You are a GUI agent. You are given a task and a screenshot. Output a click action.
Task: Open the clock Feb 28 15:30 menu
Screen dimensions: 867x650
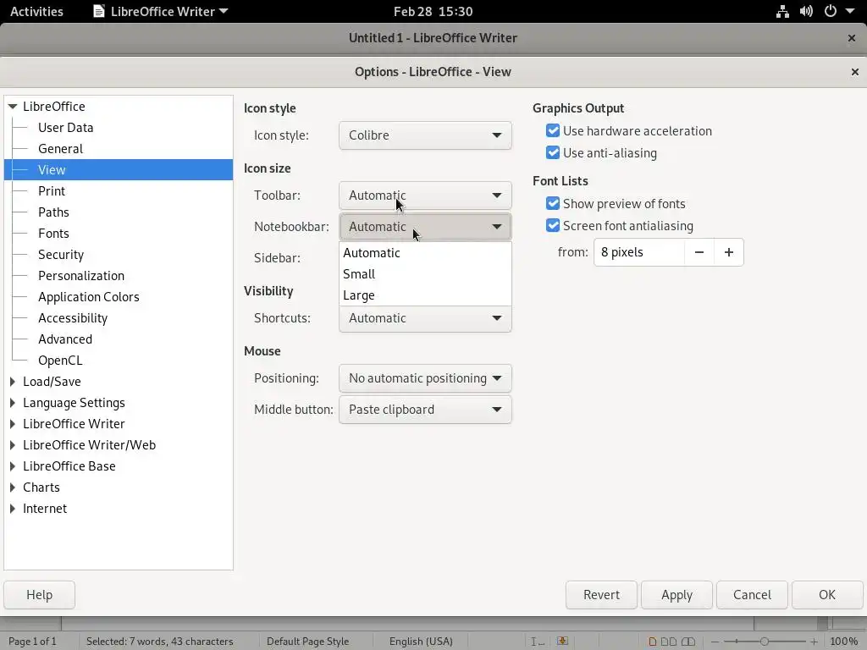tap(433, 11)
